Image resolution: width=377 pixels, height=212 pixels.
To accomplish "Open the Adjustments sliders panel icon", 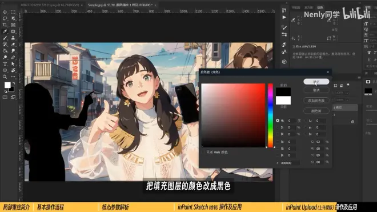I will pos(284,35).
